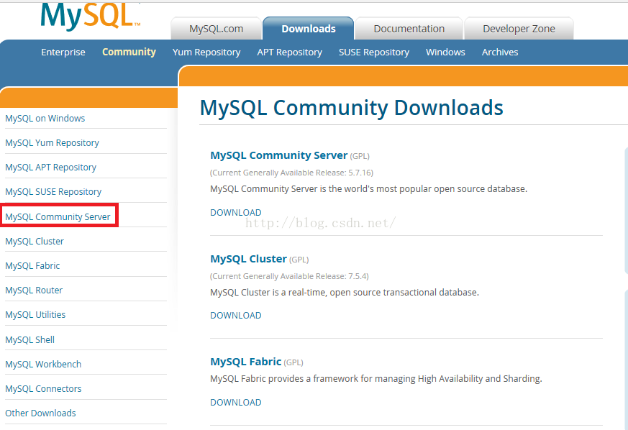Viewport: 628px width, 430px height.
Task: Select Enterprise in the blue navigation bar
Action: (x=63, y=52)
